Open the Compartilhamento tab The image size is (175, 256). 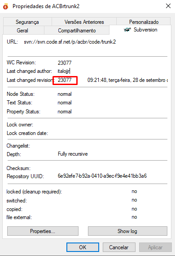(x=77, y=30)
